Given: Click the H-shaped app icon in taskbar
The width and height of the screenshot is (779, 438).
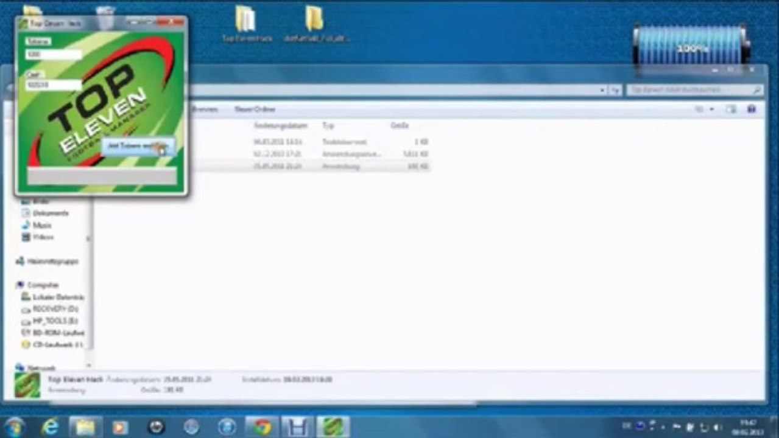Looking at the screenshot, I should (x=298, y=427).
